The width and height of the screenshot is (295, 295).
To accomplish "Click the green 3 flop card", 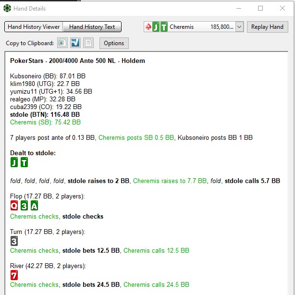I will pos(24,206).
